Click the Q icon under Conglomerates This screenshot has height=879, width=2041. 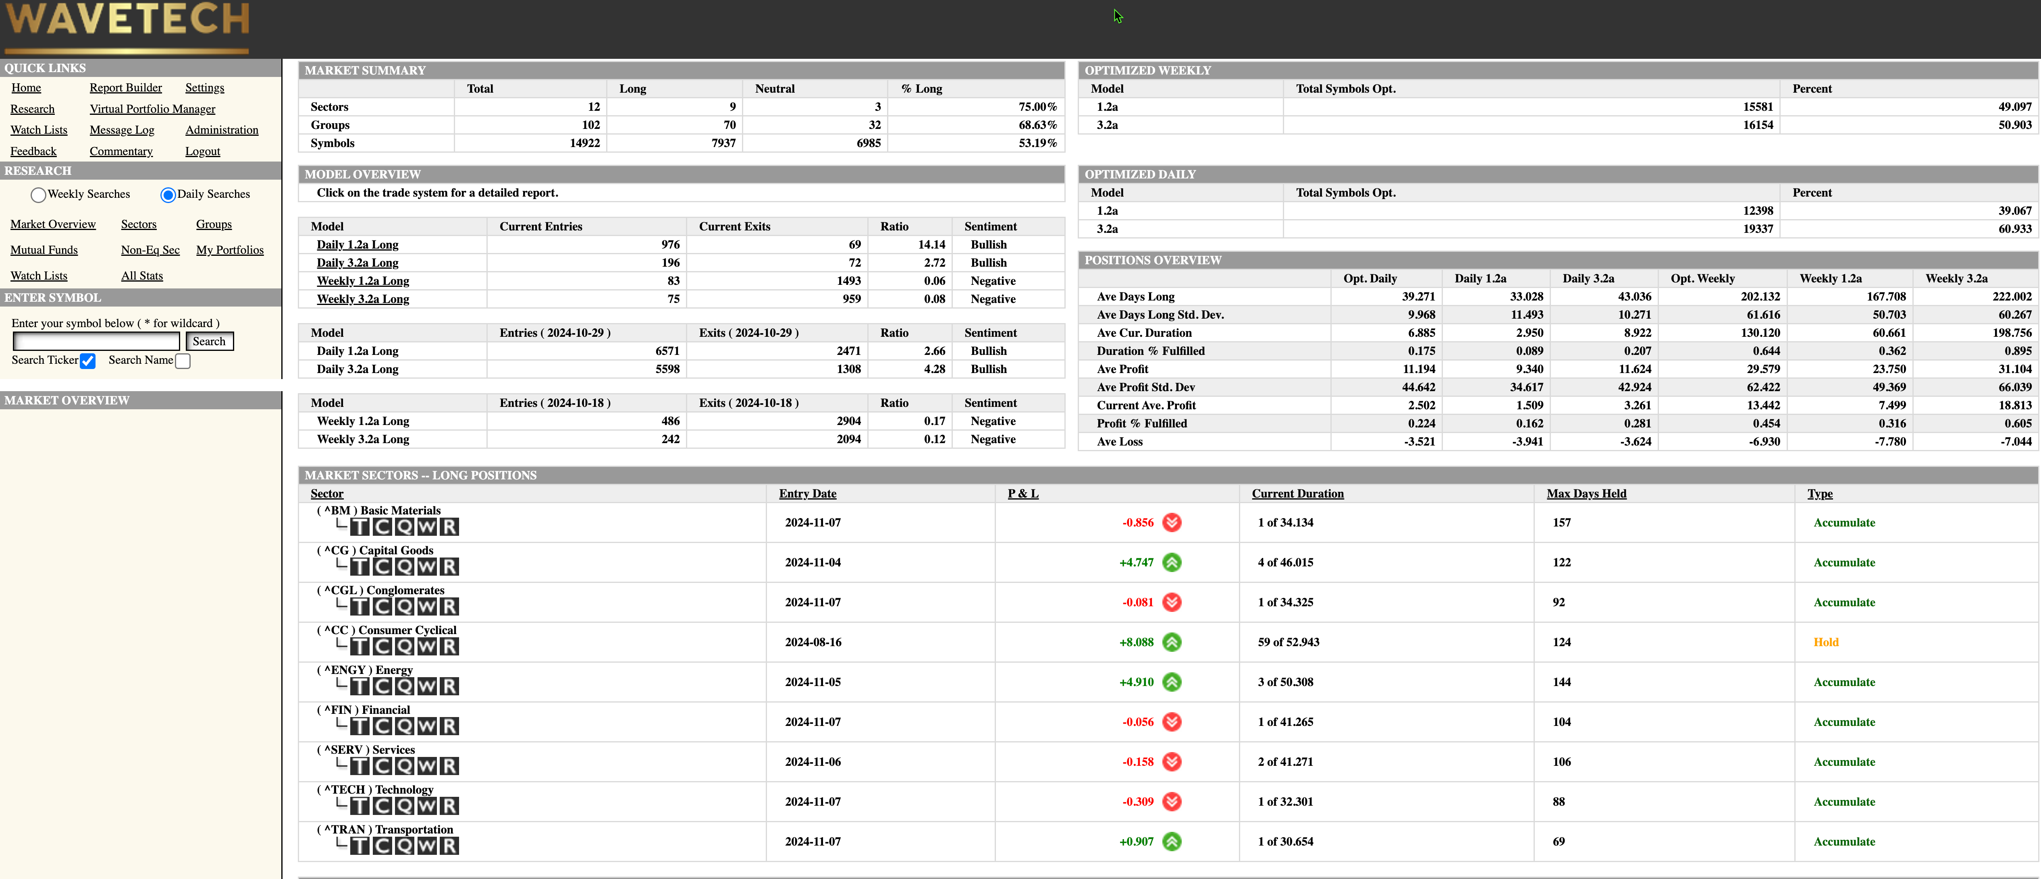pos(405,607)
